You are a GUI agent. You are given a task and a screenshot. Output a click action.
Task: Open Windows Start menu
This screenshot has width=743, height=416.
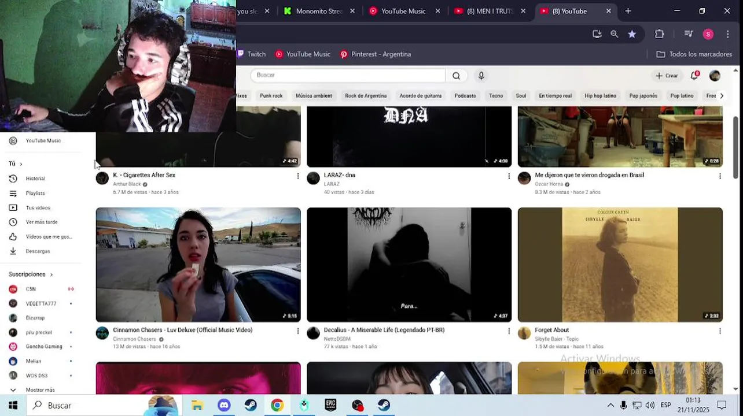[13, 405]
